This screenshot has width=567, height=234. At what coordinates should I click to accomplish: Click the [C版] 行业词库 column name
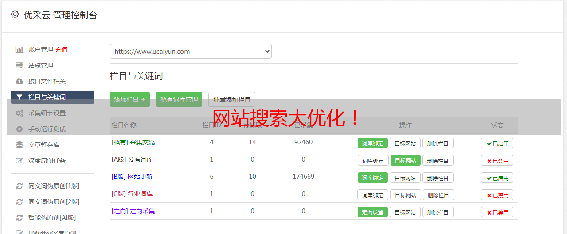132,194
